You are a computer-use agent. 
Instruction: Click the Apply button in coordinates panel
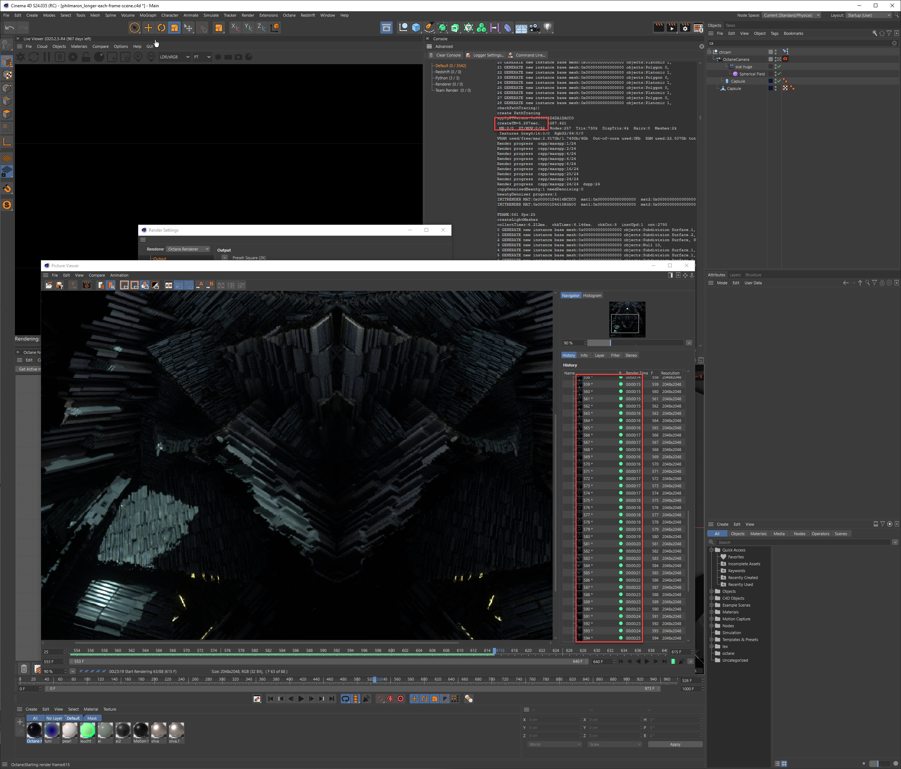(x=675, y=744)
